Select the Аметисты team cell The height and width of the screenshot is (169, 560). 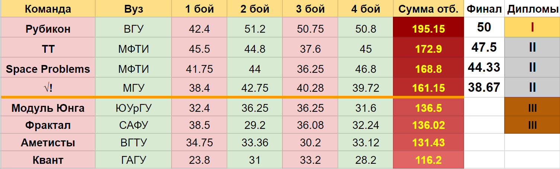[48, 143]
